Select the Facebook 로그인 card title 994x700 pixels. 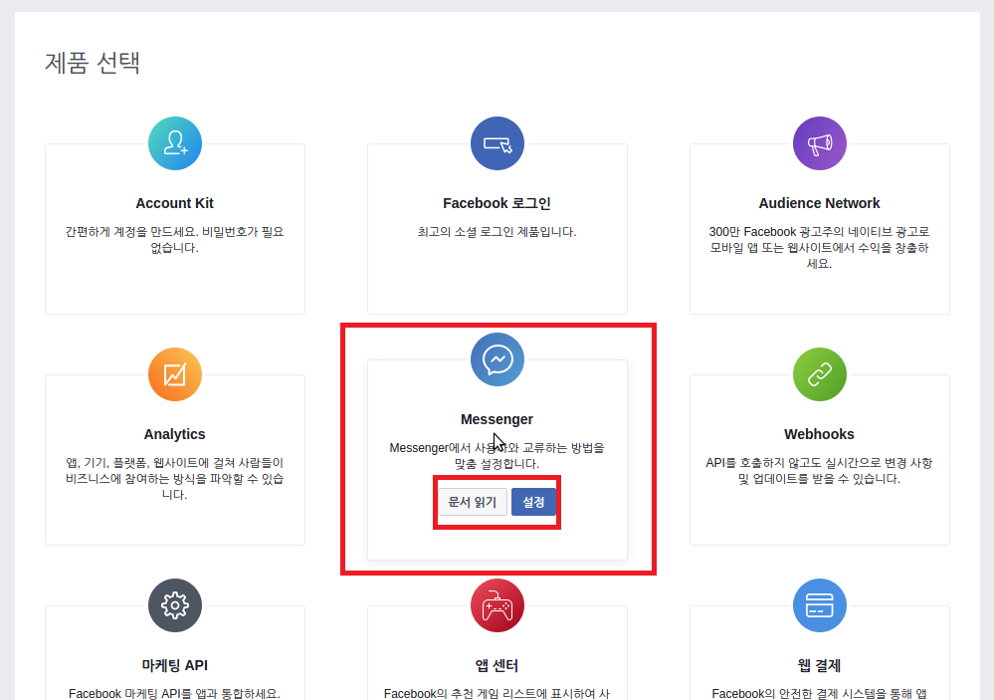pyautogui.click(x=497, y=203)
